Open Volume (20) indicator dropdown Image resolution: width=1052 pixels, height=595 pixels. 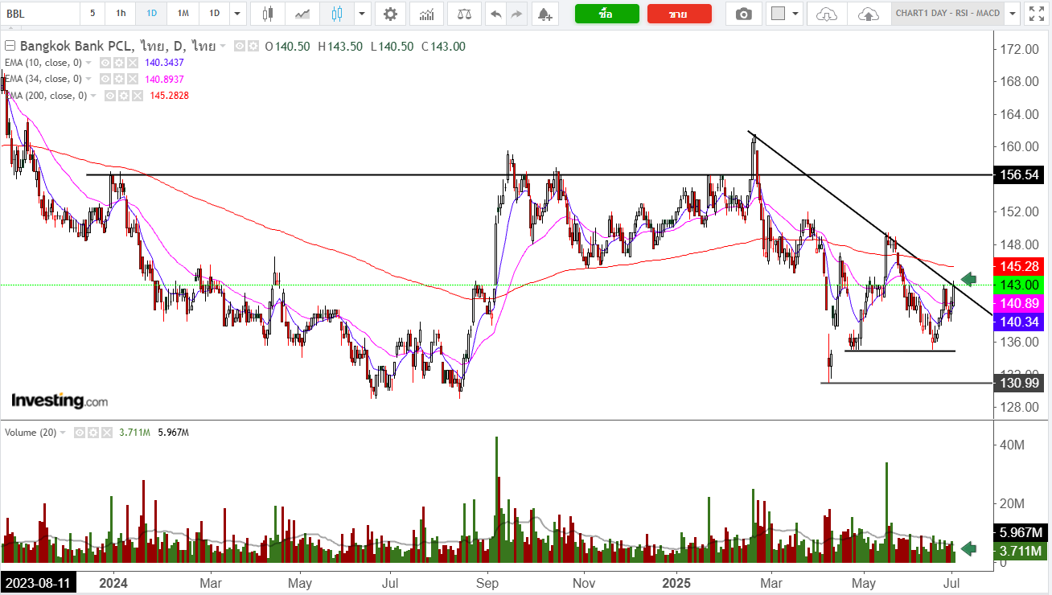coord(64,433)
